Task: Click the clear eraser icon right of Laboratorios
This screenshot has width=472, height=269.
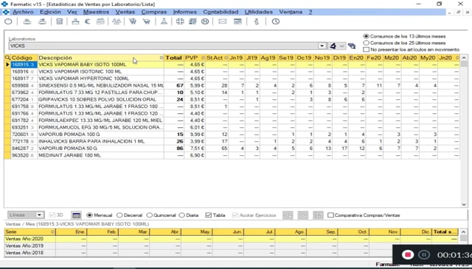Action: pos(352,46)
